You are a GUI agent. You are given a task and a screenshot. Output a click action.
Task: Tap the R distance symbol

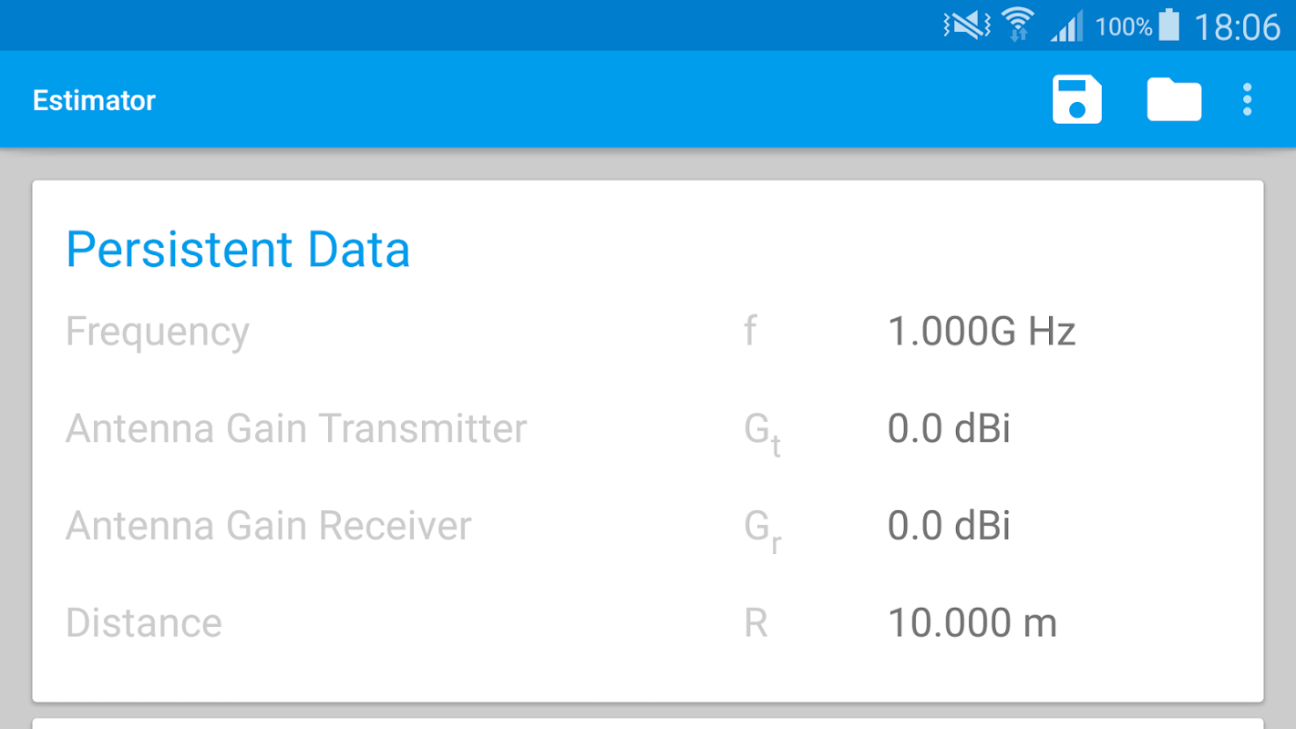click(x=756, y=623)
